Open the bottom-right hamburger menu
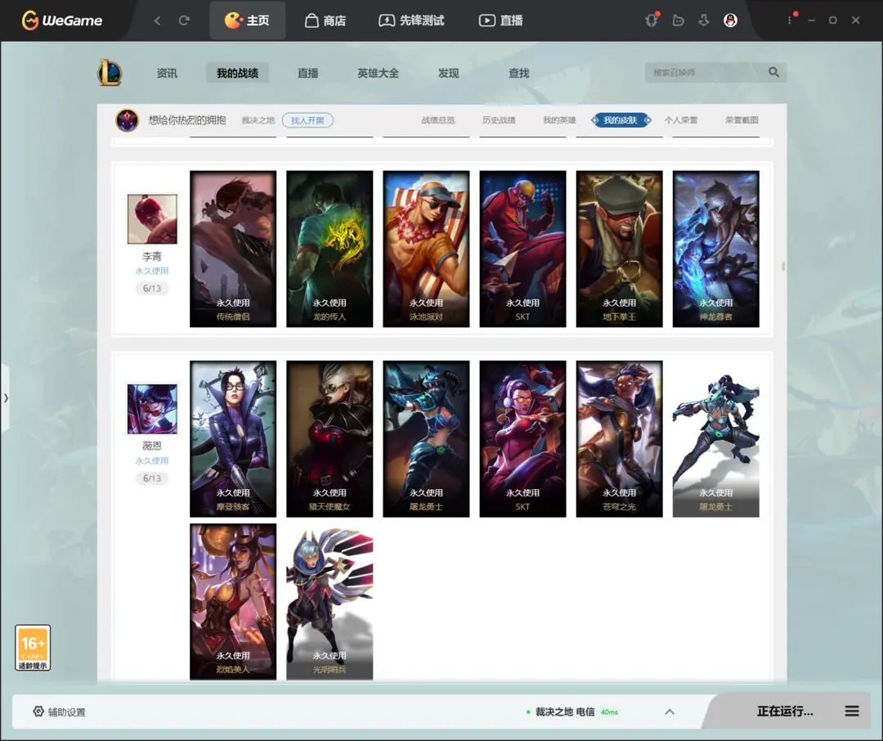 click(x=852, y=711)
